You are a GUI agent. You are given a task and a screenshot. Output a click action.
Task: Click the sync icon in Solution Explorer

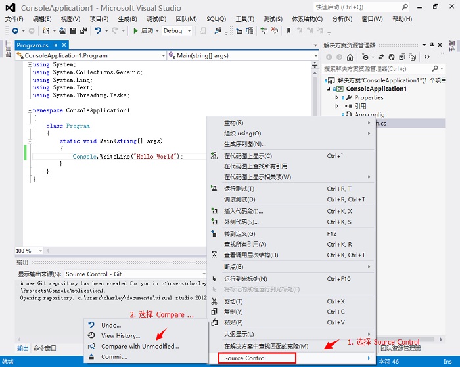(381, 57)
